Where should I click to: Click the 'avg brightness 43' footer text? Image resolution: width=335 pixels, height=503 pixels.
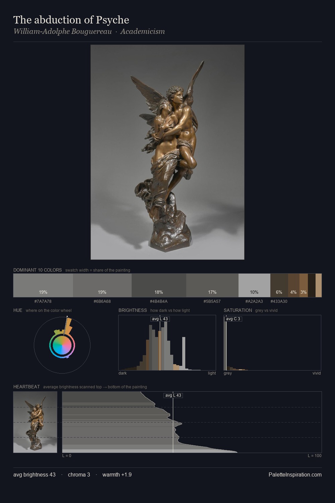point(35,474)
